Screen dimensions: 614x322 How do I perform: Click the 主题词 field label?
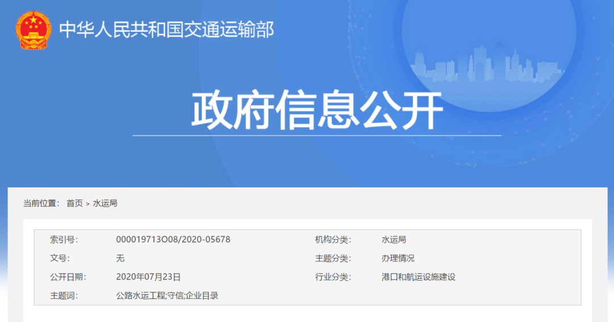click(x=64, y=296)
